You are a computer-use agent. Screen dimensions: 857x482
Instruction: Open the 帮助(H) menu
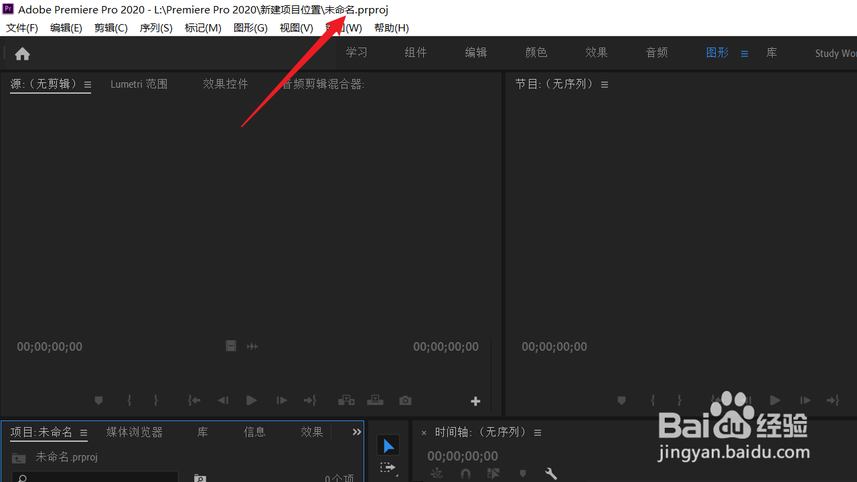coord(392,28)
